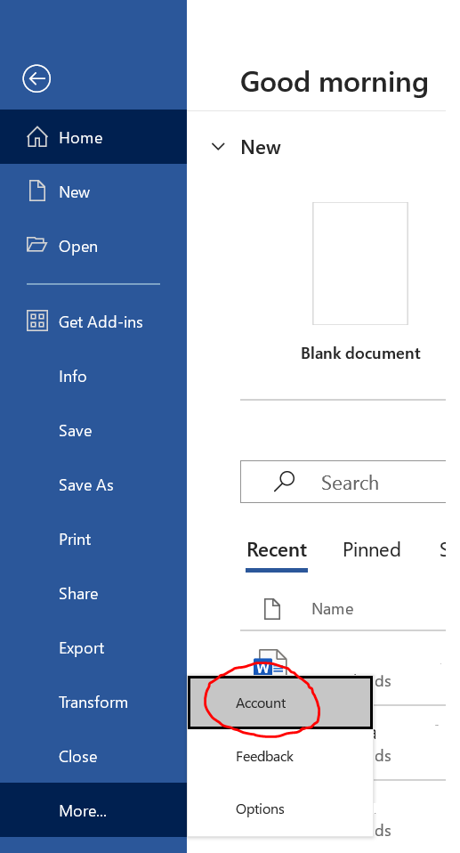Image resolution: width=460 pixels, height=853 pixels.
Task: Switch to the Pinned tab
Action: point(372,549)
